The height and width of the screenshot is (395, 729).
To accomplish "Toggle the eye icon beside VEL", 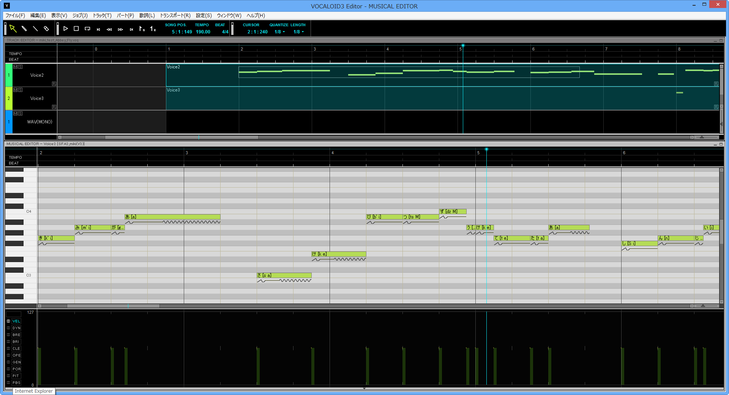I will coord(8,321).
